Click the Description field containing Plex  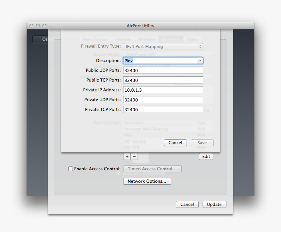pos(160,61)
